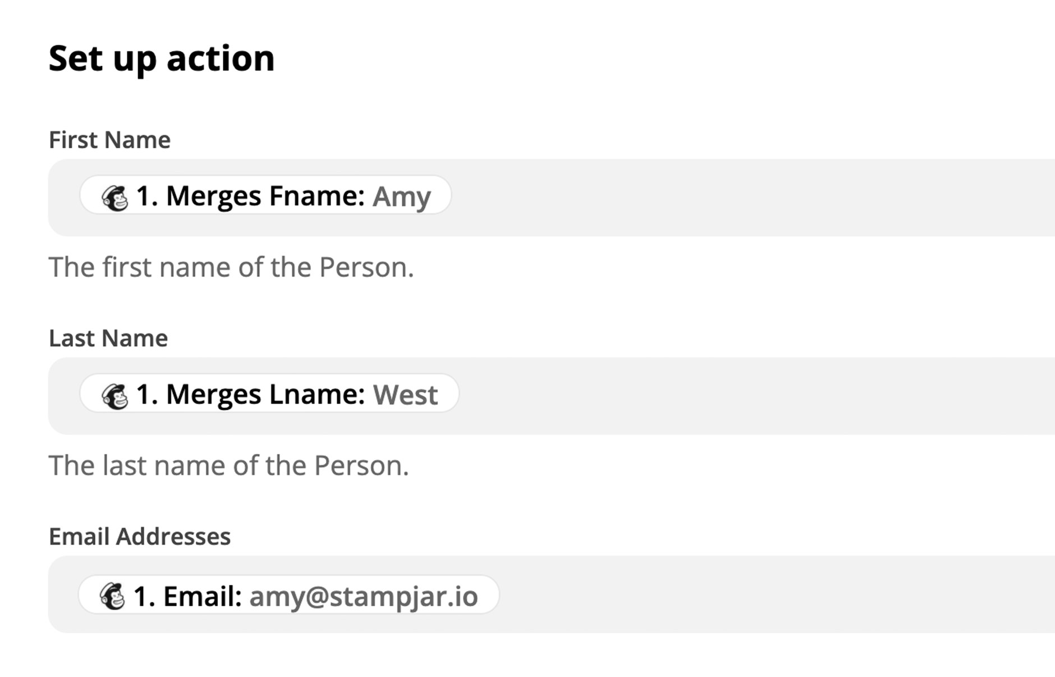
Task: Click the empty area of the First Name field
Action: pyautogui.click(x=752, y=198)
